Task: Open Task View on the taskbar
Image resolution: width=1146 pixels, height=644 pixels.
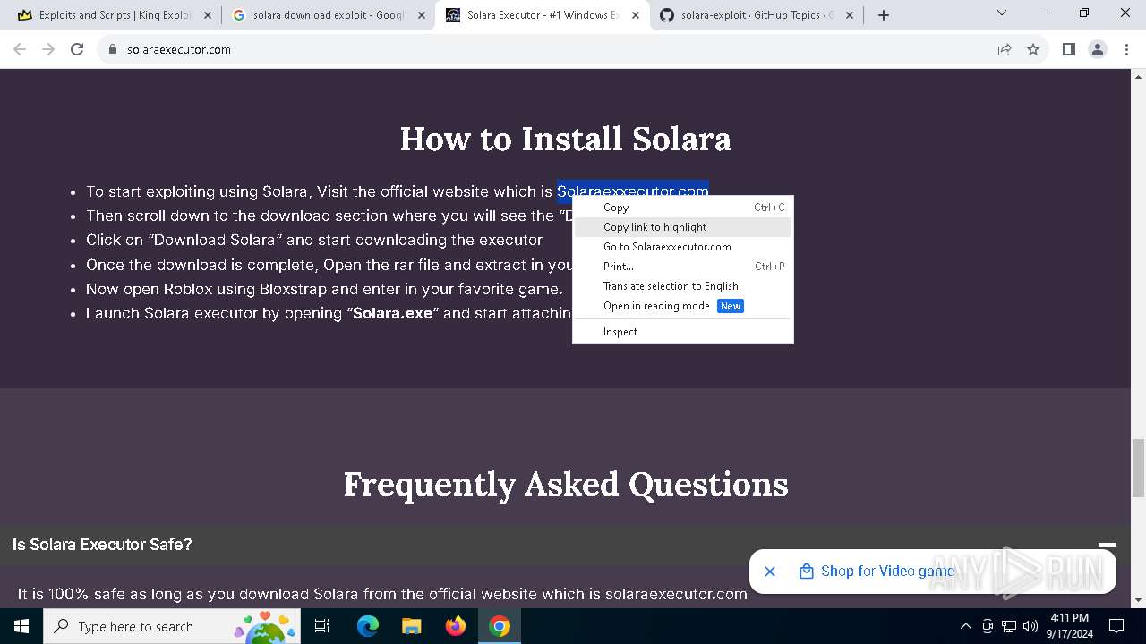Action: 323,626
